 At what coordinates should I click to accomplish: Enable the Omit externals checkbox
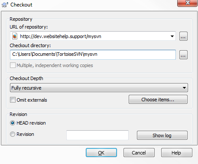pyautogui.click(x=13, y=100)
